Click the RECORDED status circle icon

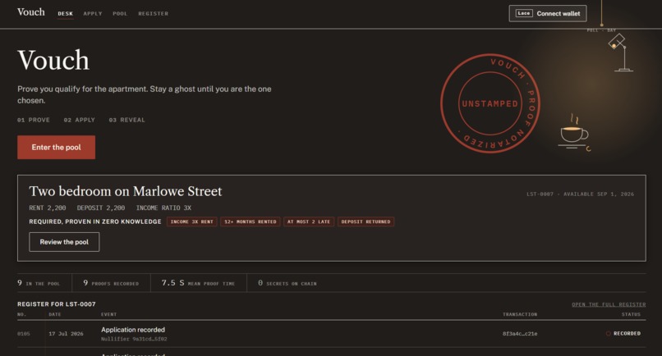click(x=608, y=334)
